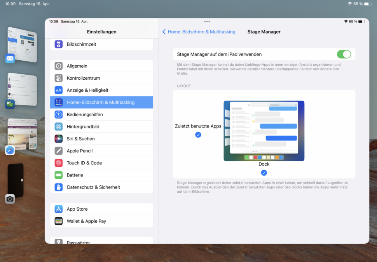Open Datenschutz & Sicherheit settings

(x=101, y=187)
